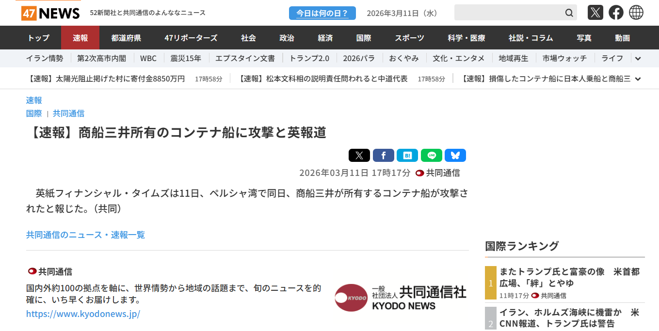Image resolution: width=659 pixels, height=331 pixels.
Task: Open the トップ menu item
Action: click(x=38, y=38)
